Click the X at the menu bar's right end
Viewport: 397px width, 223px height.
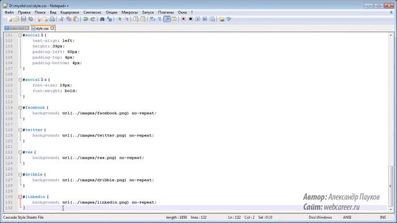coord(391,12)
